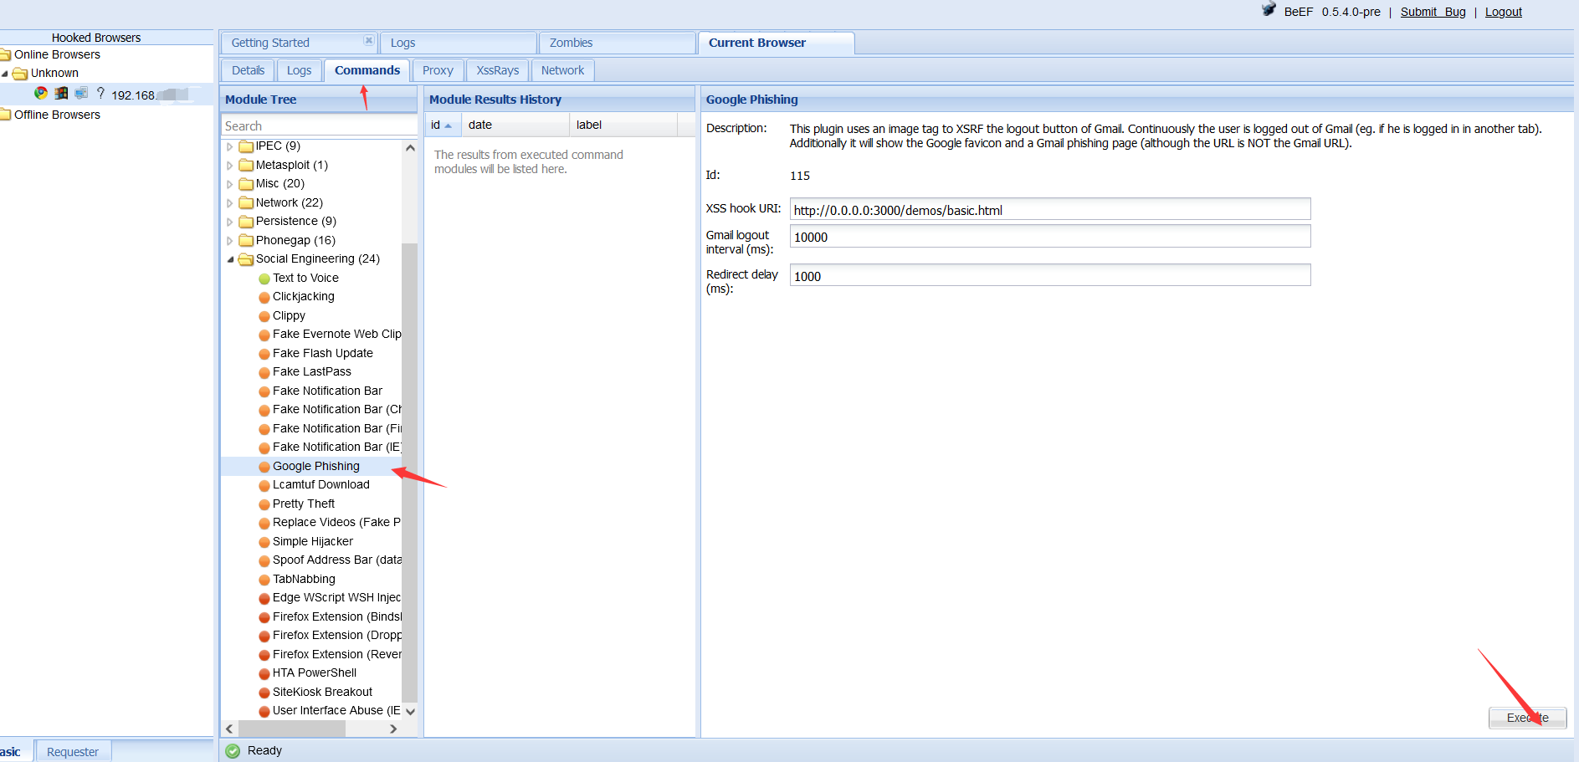Expand the Misc (20) module category
This screenshot has height=762, width=1579.
230,184
